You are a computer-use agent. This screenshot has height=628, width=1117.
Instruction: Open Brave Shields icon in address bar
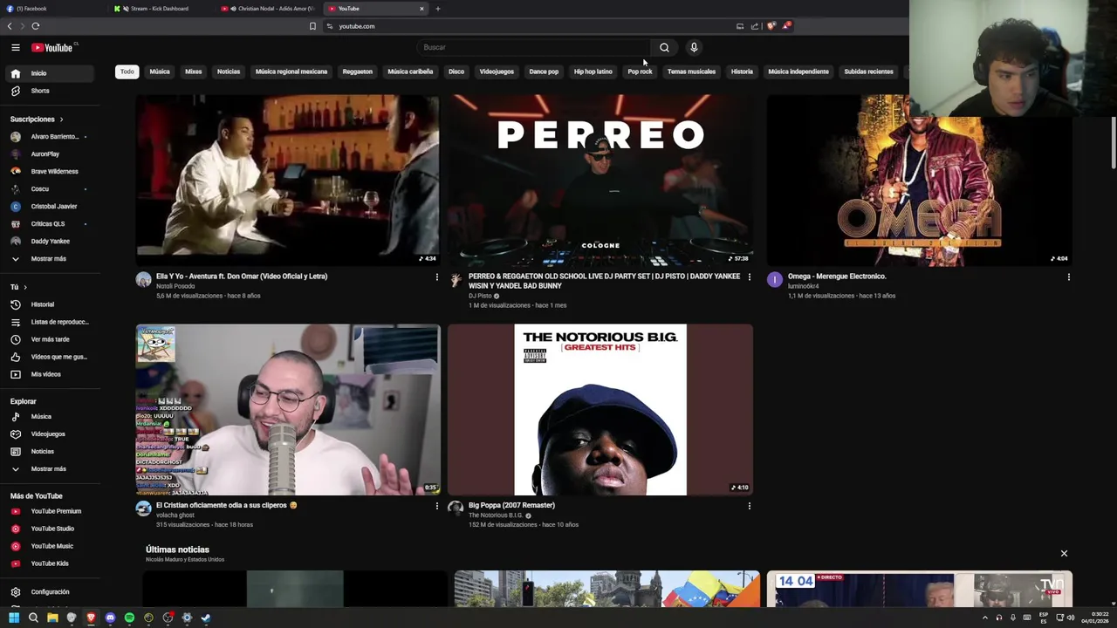771,26
